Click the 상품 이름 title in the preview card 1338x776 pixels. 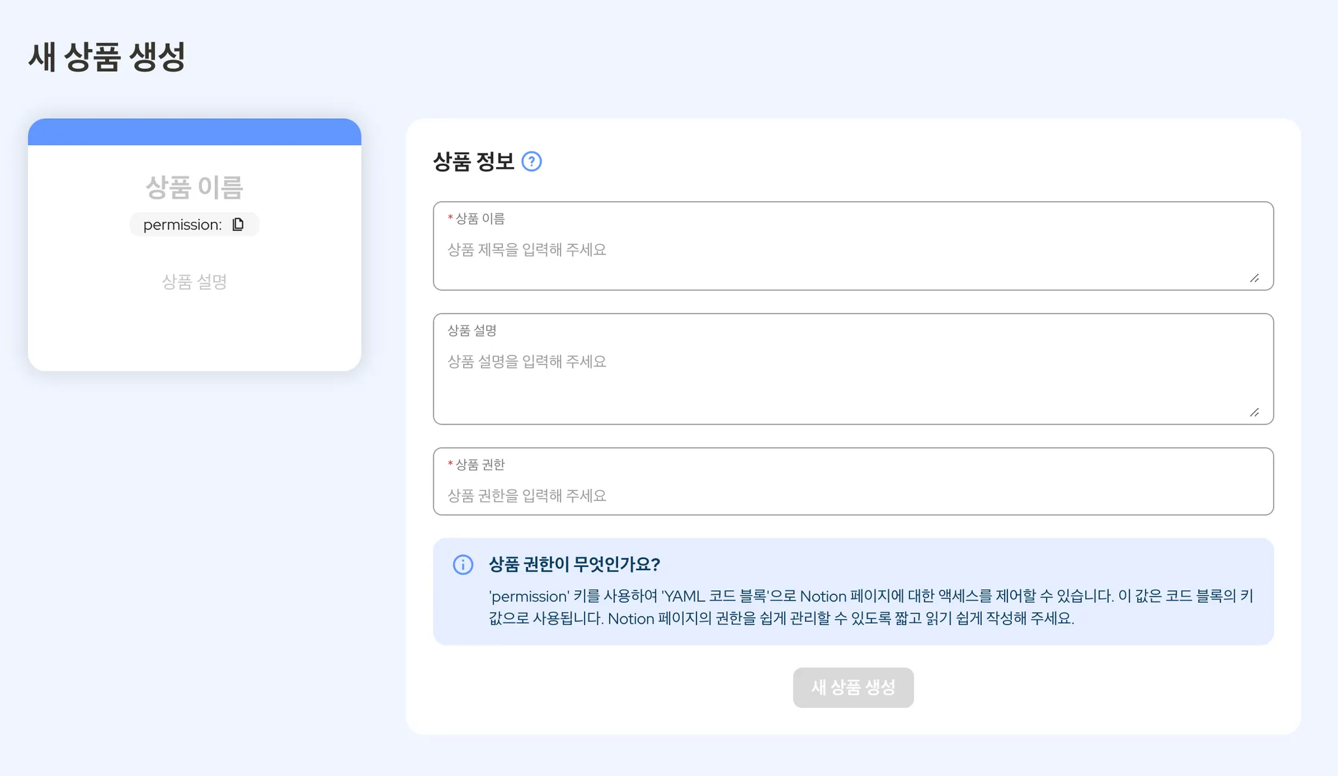pos(194,187)
